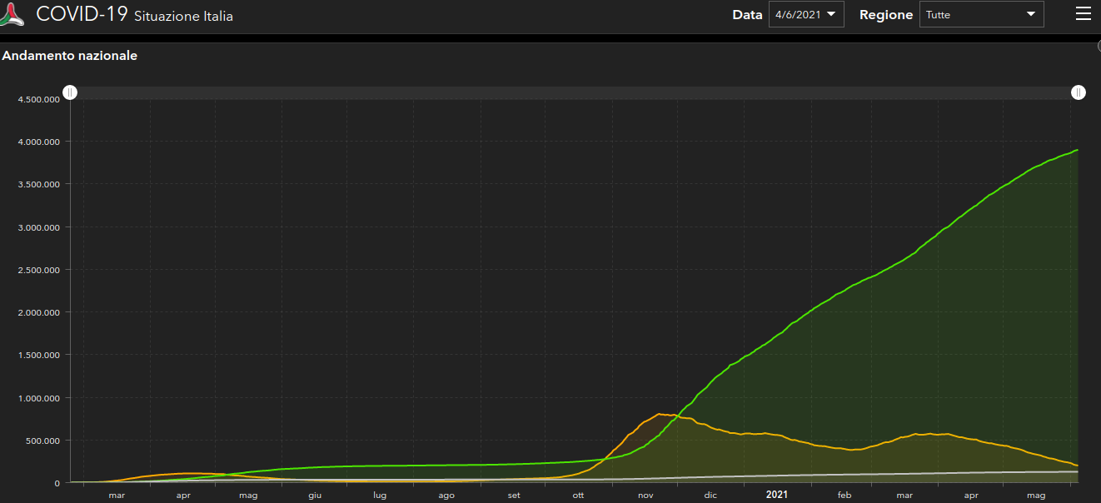Click the Data label text

click(x=747, y=15)
